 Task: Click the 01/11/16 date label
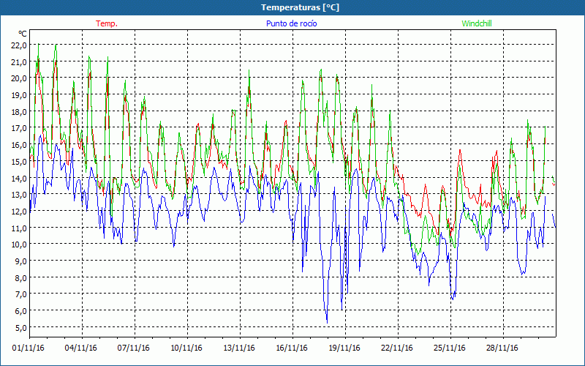[x=29, y=348]
